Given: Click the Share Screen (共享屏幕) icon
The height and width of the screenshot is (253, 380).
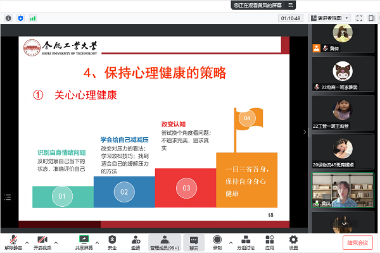Looking at the screenshot, I should click(83, 241).
